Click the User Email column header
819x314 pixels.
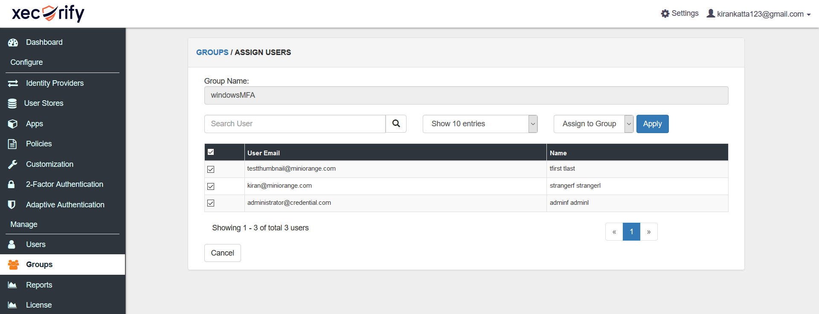point(395,153)
